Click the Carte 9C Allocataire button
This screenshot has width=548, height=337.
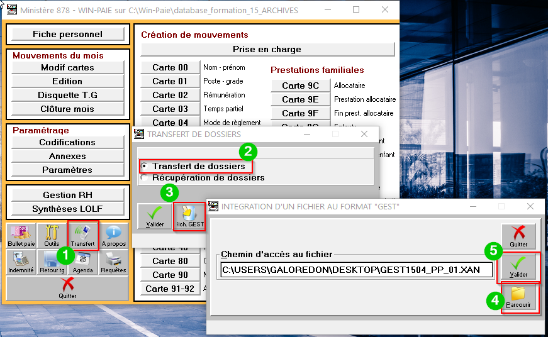point(300,86)
